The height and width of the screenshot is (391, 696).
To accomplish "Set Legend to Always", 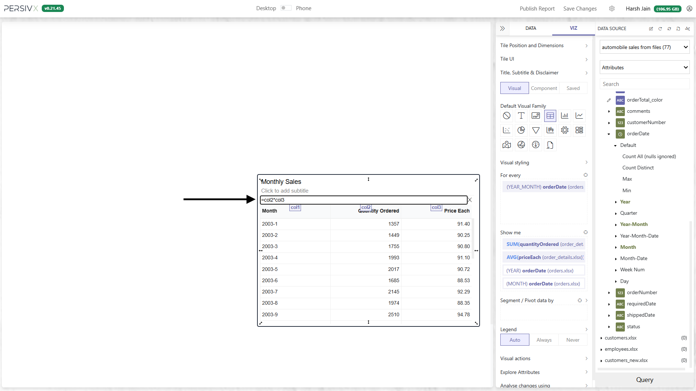I will 544,340.
